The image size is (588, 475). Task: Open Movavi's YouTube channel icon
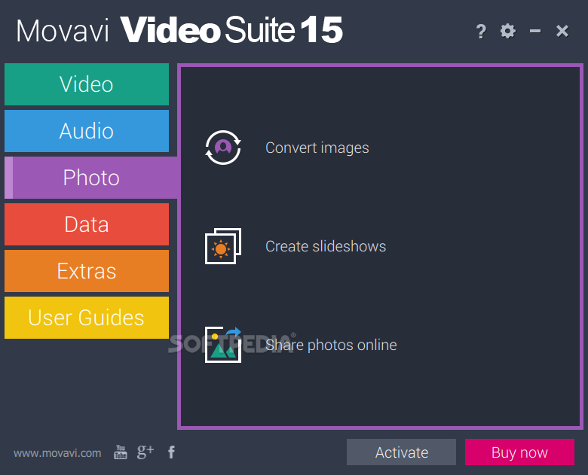coord(121,452)
